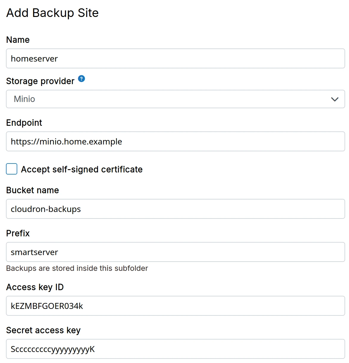Viewport: 349px width, 363px height.
Task: Click the Storage provider help question mark icon
Action: point(82,79)
